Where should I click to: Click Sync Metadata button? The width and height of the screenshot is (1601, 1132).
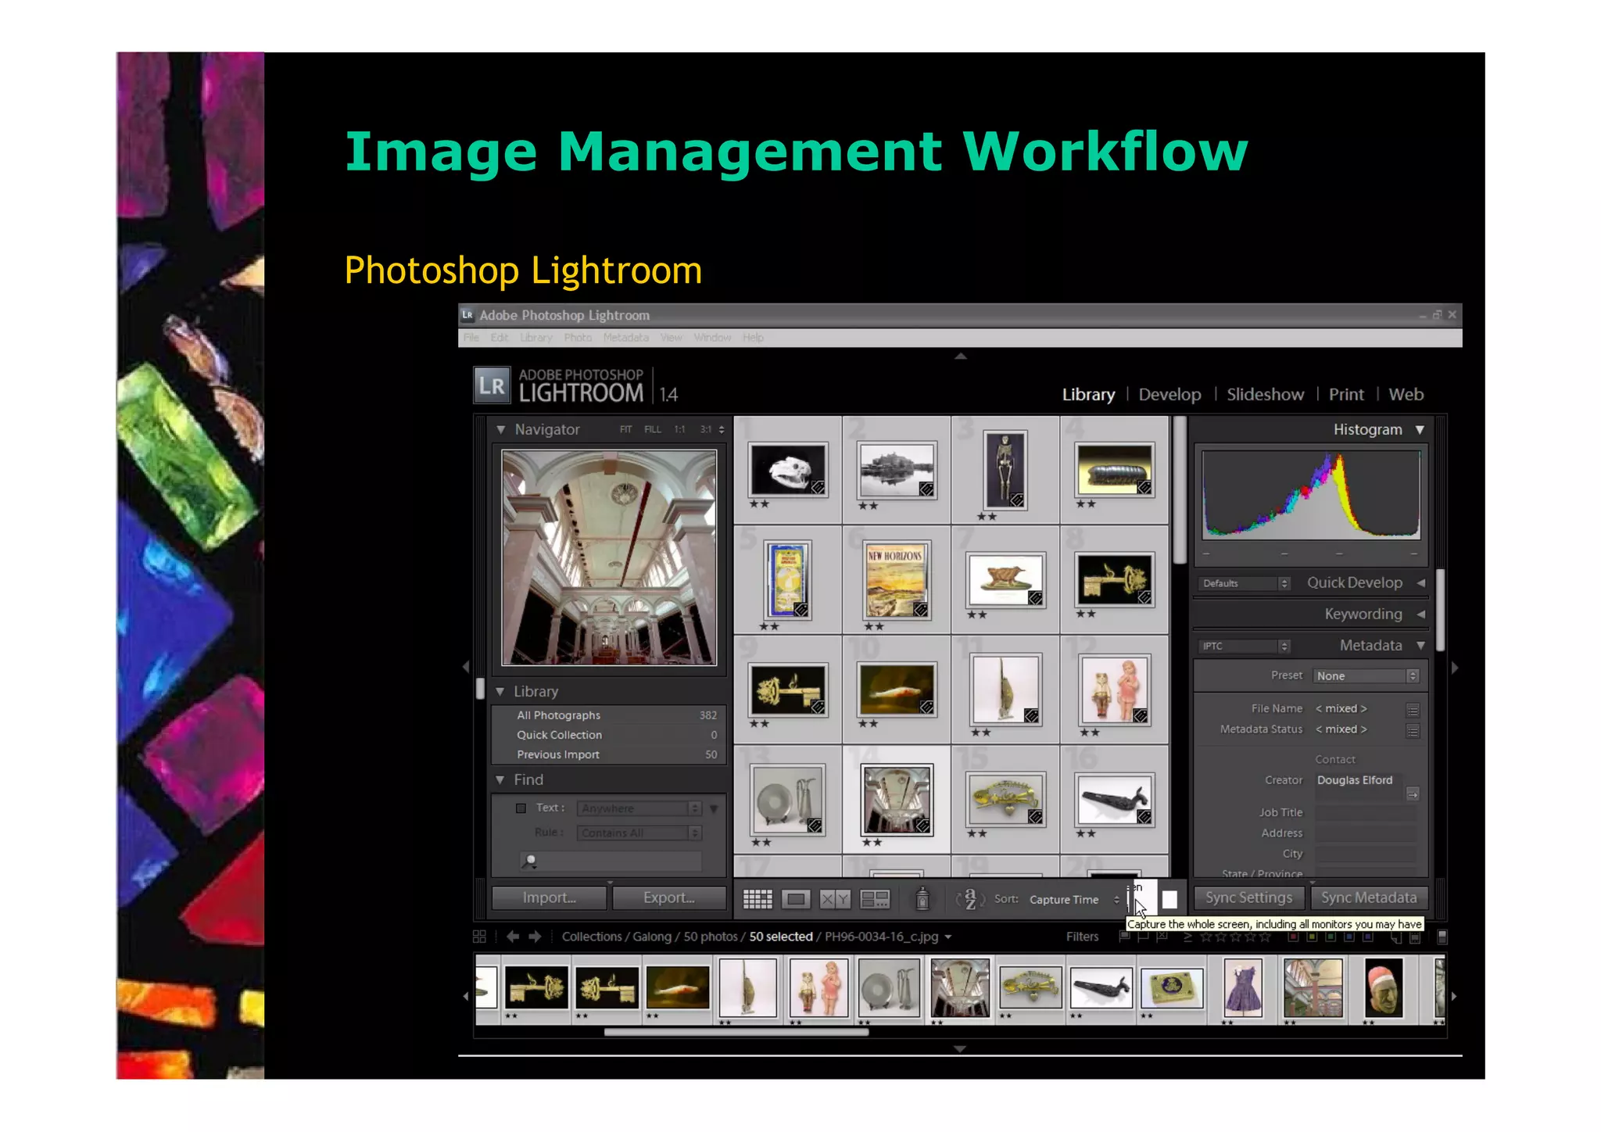point(1369,897)
